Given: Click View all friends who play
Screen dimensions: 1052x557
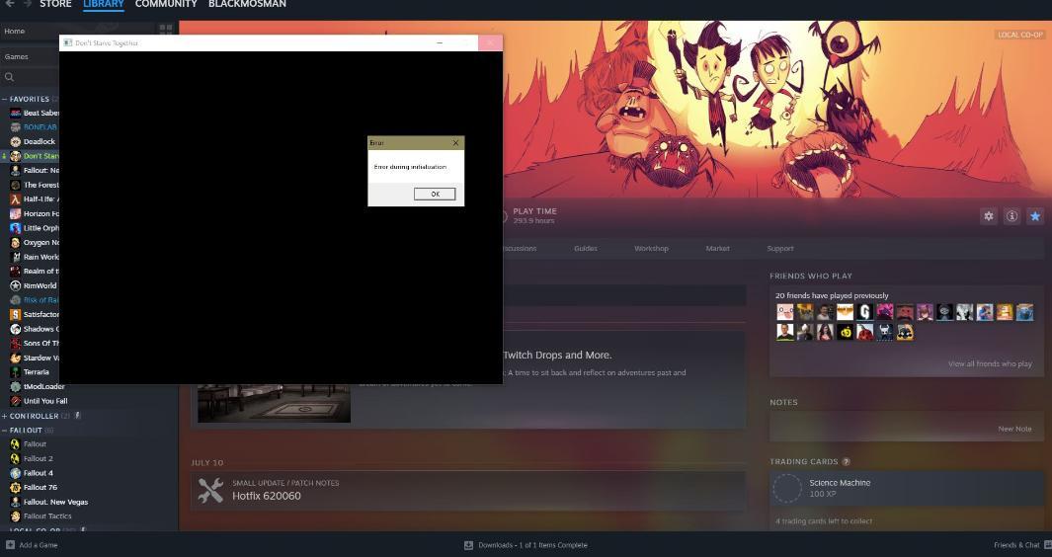Looking at the screenshot, I should tap(990, 363).
